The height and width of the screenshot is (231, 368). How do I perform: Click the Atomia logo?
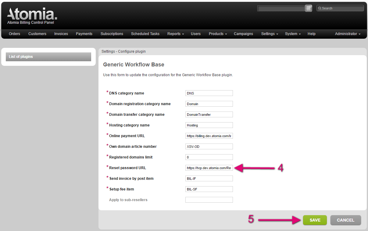pos(32,14)
